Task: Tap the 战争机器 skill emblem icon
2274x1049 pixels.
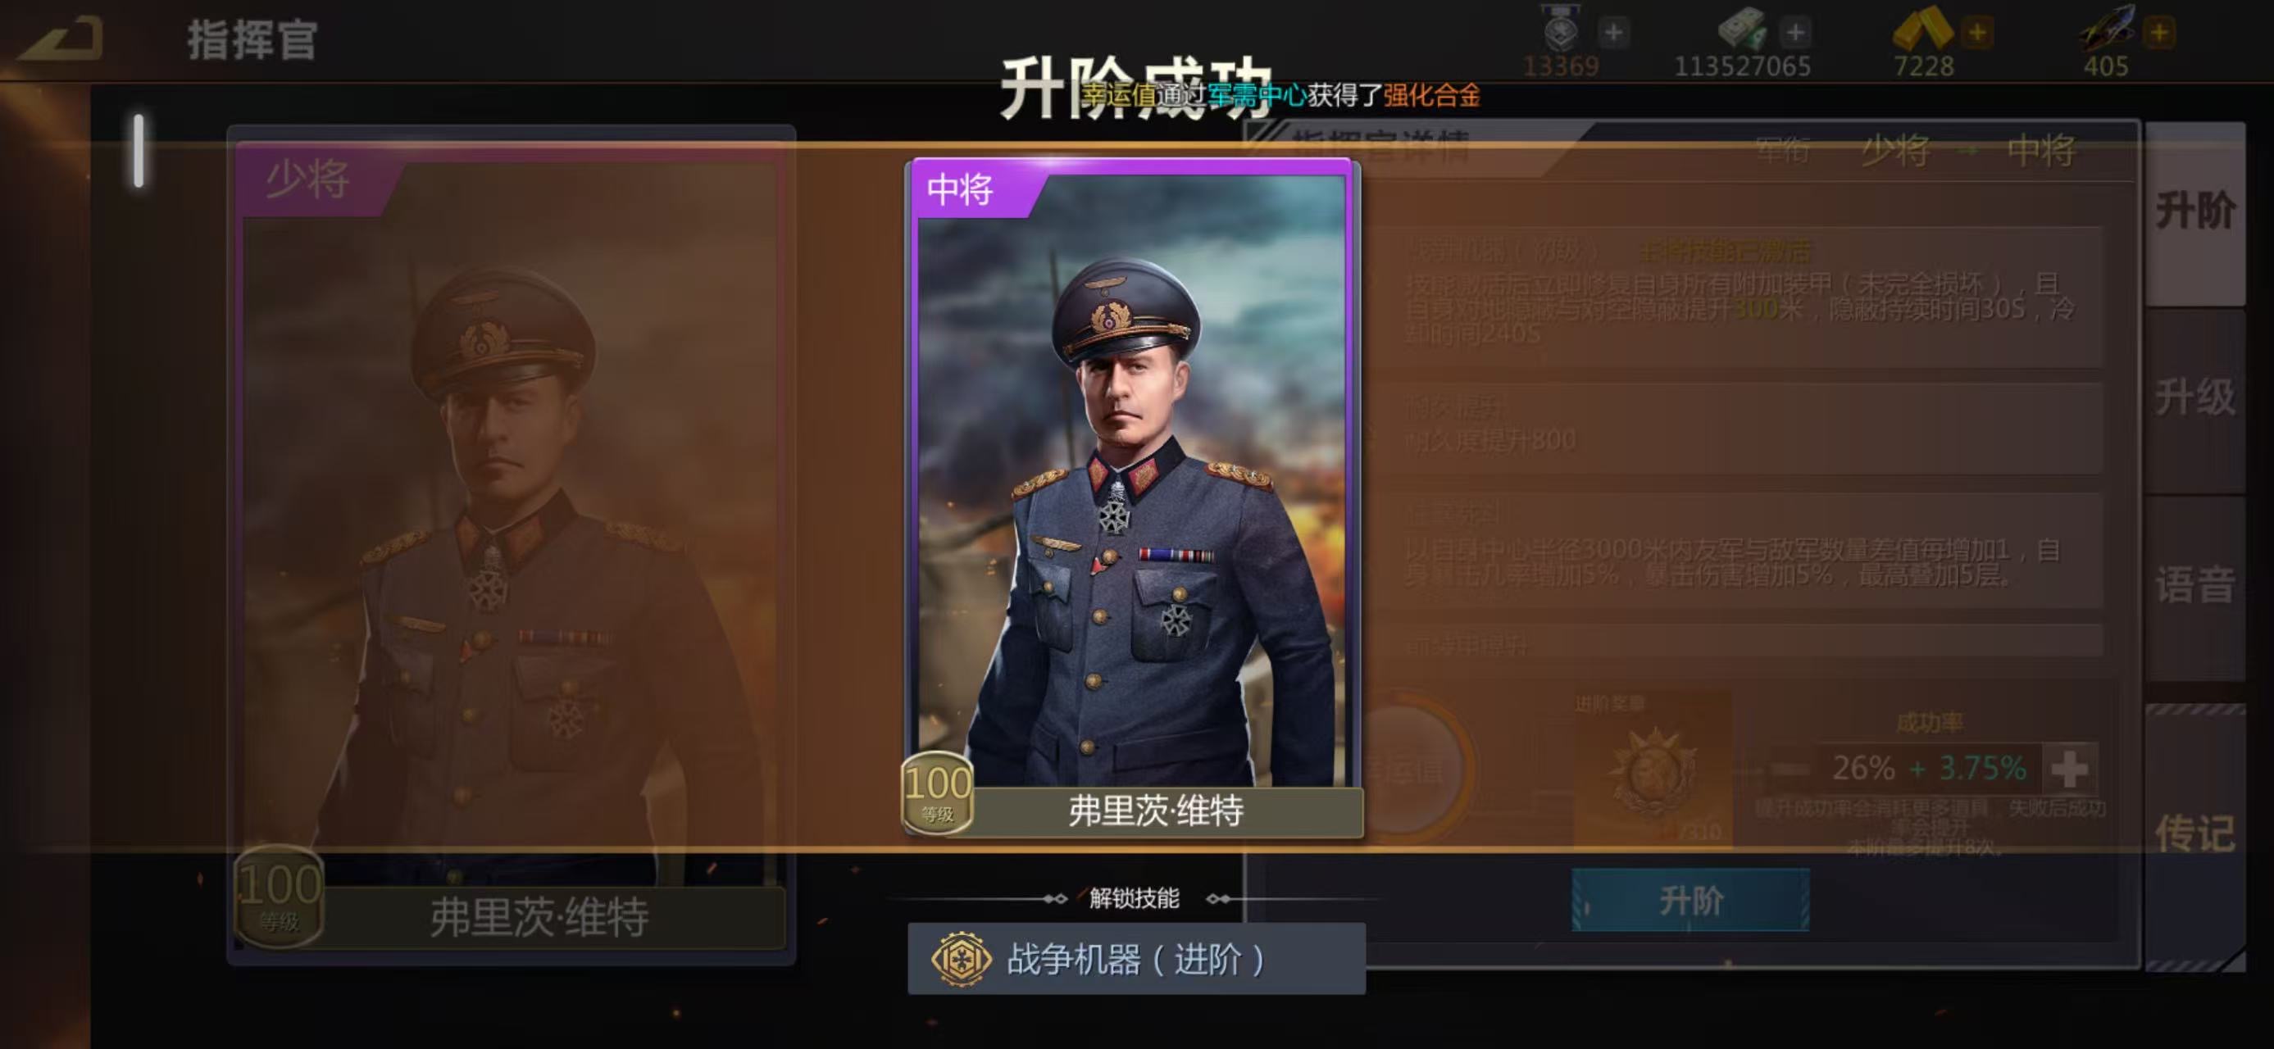Action: click(x=961, y=958)
